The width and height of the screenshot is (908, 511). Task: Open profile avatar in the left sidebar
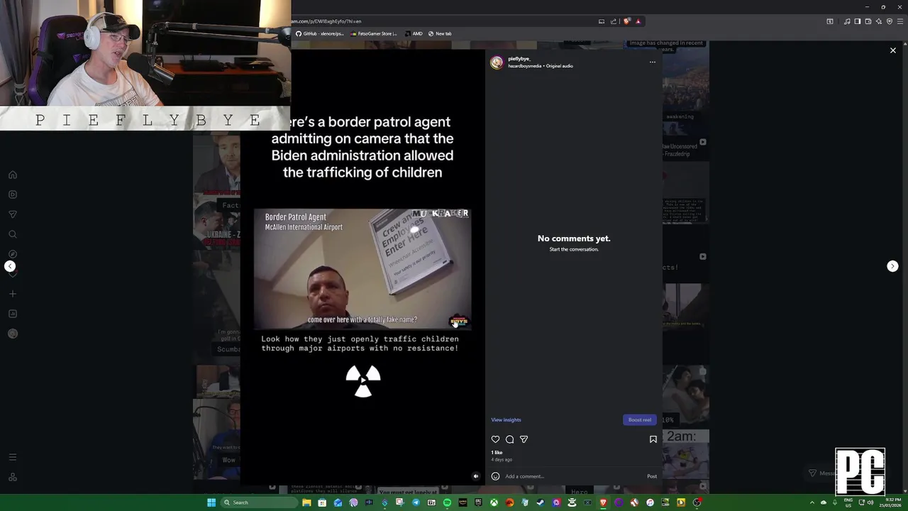click(x=13, y=334)
